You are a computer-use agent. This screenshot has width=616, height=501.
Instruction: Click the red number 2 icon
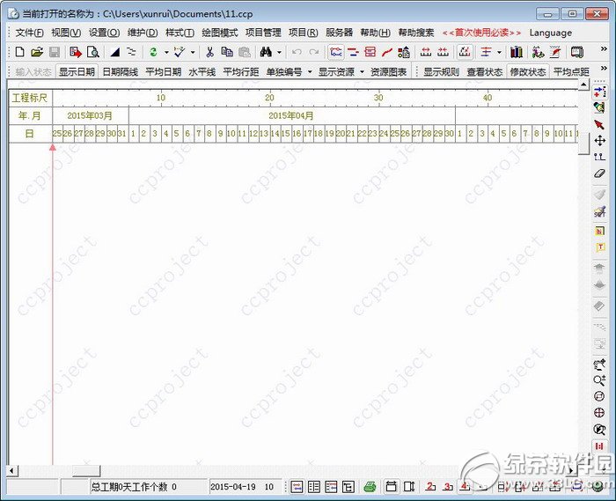(430, 487)
